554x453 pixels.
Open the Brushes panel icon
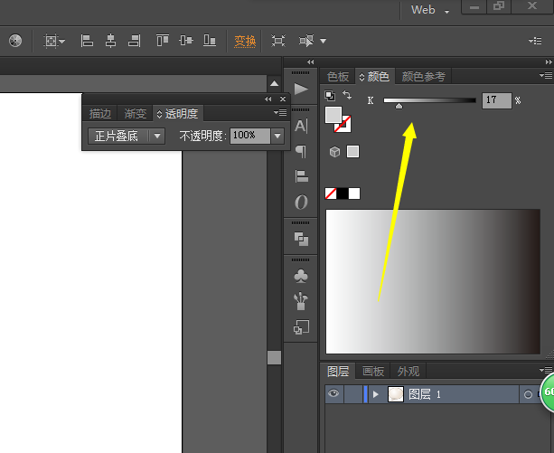pos(301,301)
